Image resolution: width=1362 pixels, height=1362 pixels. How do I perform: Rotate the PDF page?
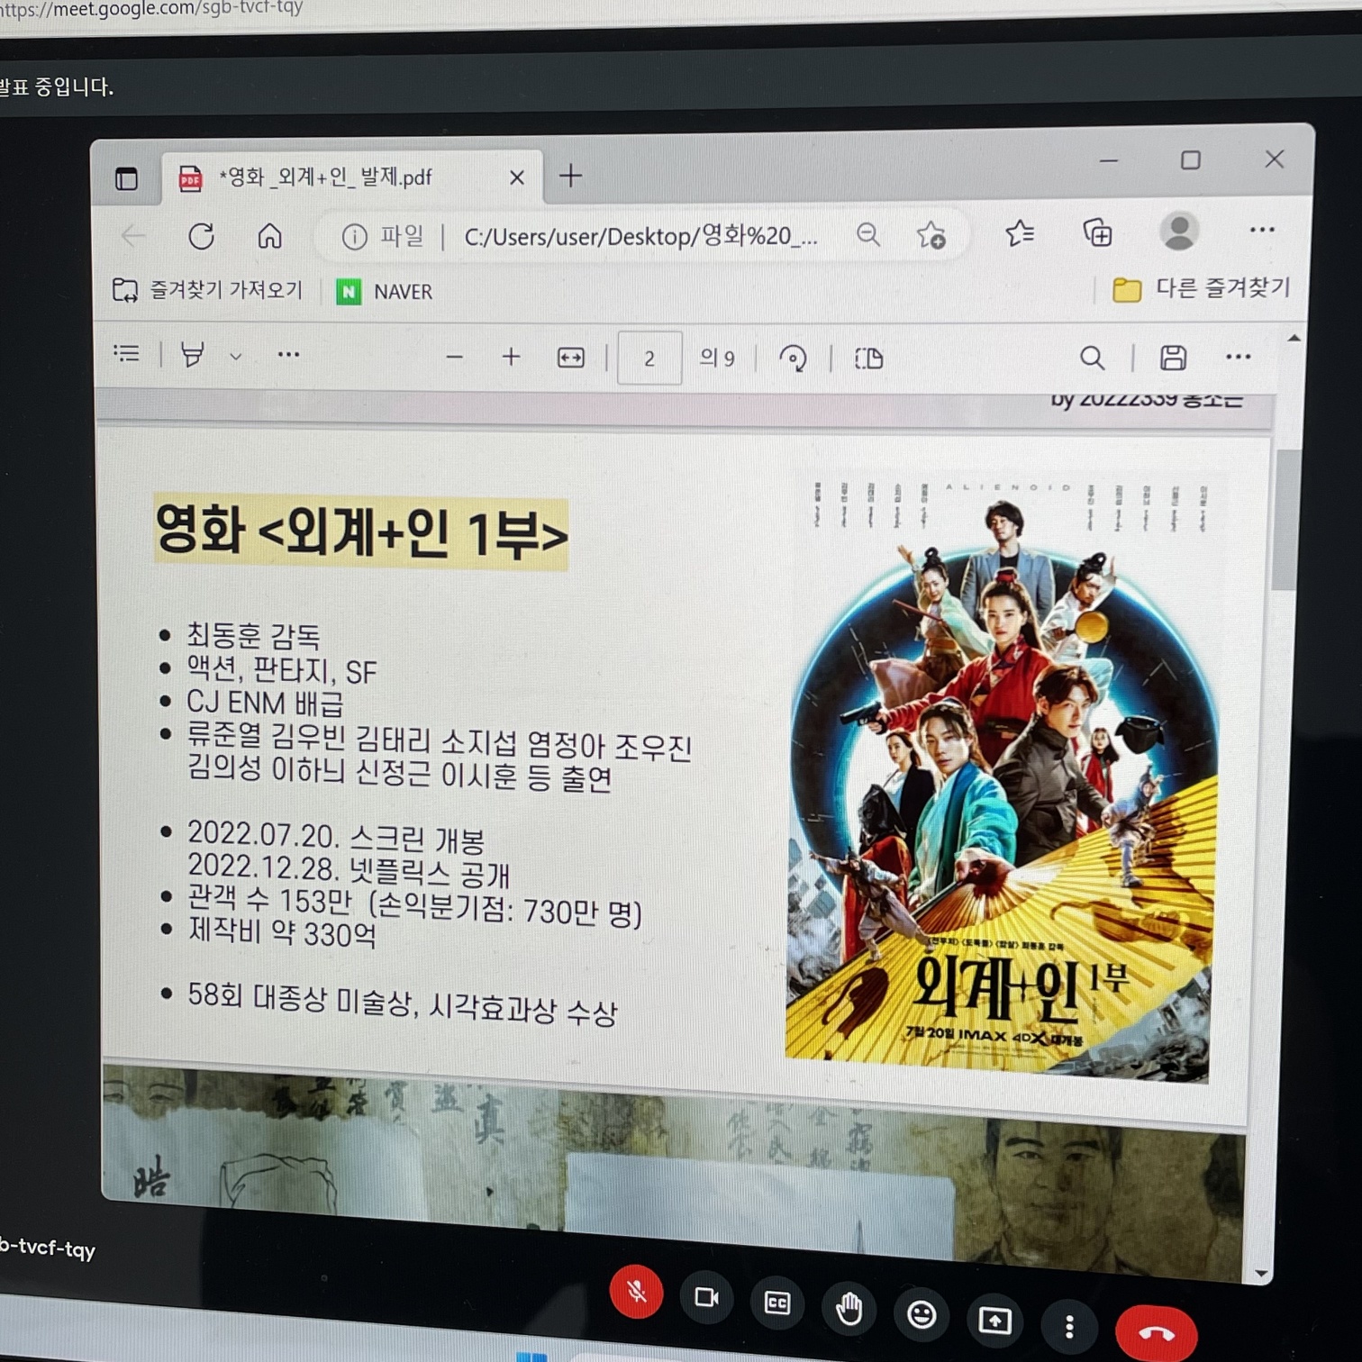tap(793, 359)
